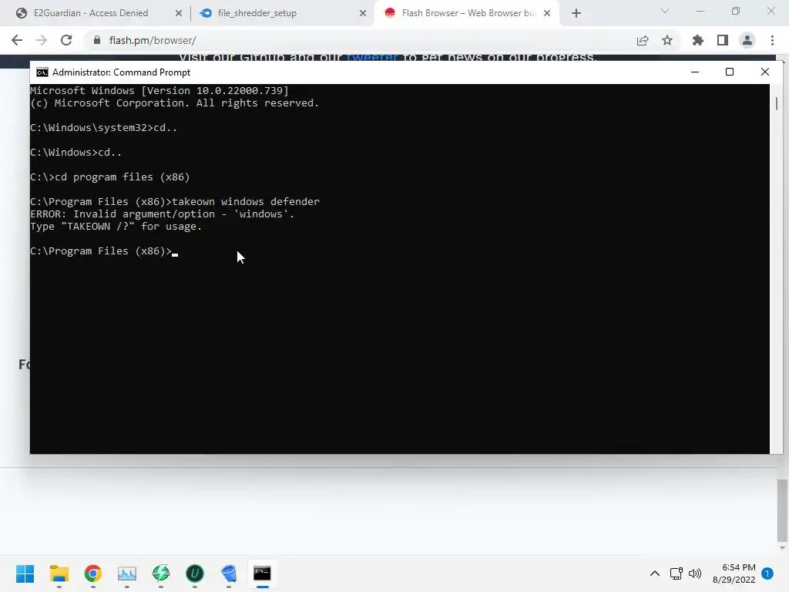The width and height of the screenshot is (789, 592).
Task: Open the share page icon in the address bar
Action: tap(643, 40)
